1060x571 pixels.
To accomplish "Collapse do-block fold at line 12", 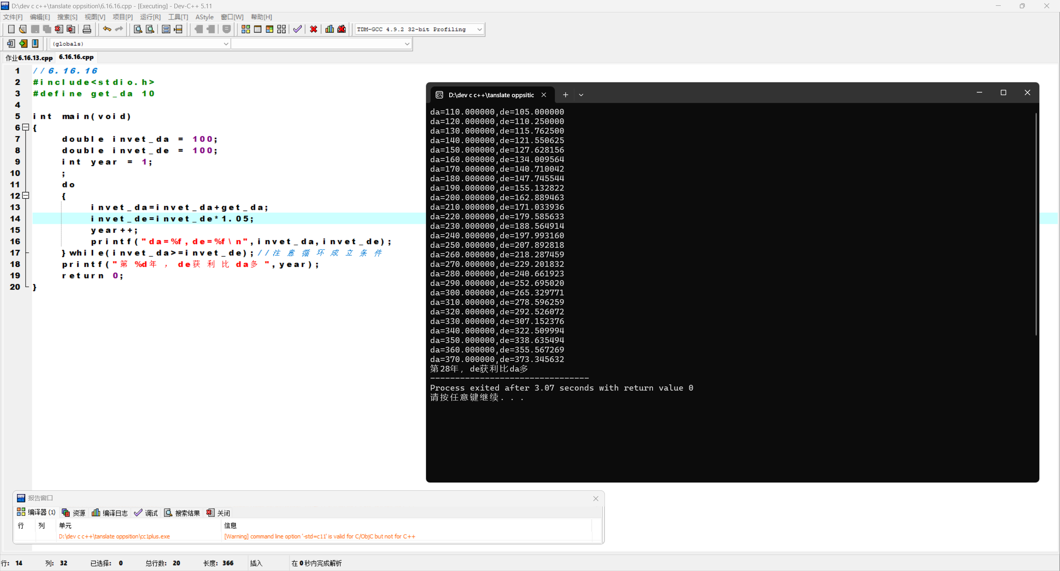I will [x=26, y=196].
